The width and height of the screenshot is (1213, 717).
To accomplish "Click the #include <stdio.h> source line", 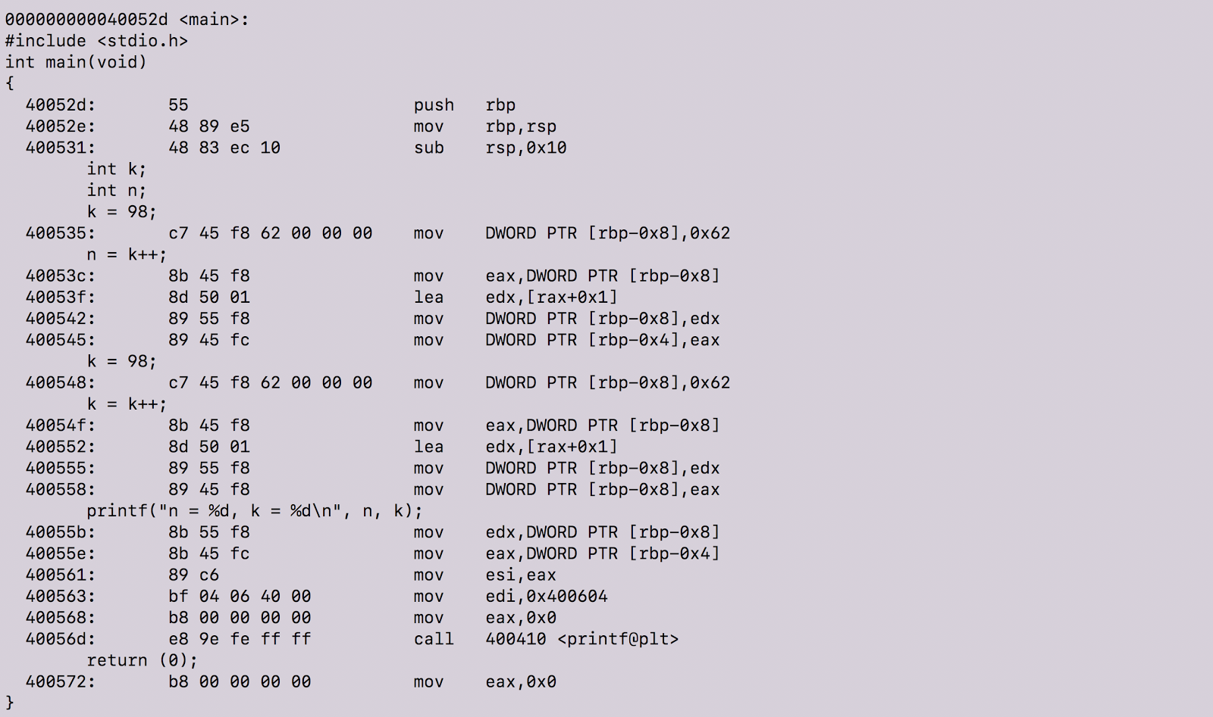I will click(x=96, y=41).
